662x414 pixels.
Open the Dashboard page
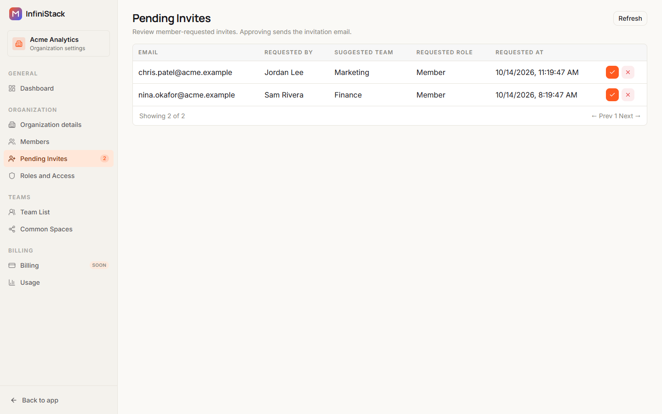(x=58, y=88)
